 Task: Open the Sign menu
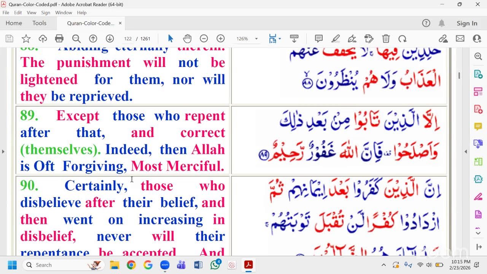coord(46,13)
